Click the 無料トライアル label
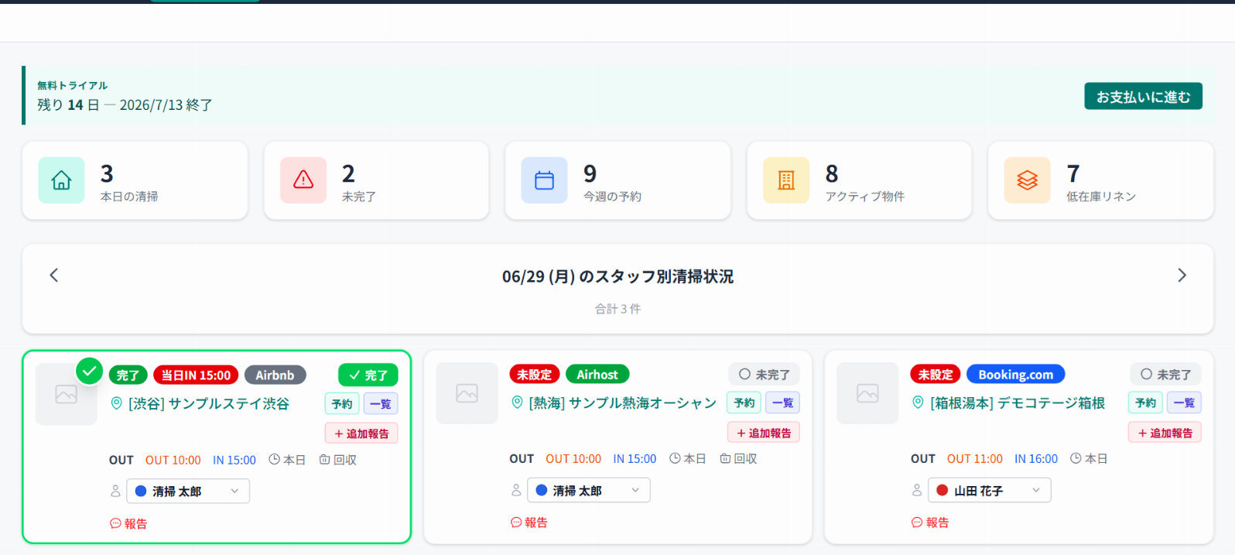The width and height of the screenshot is (1235, 555). pos(73,86)
